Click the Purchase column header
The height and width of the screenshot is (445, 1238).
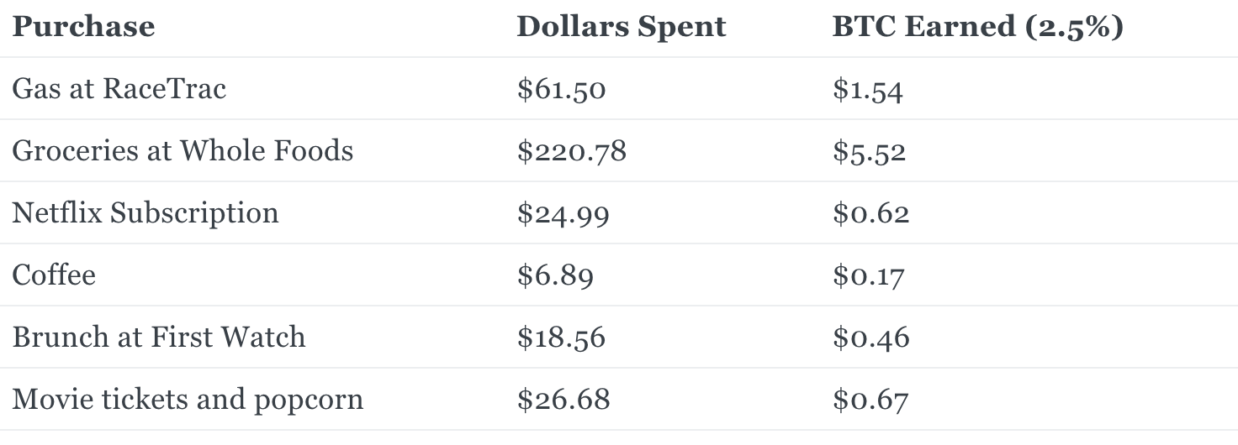pos(83,26)
